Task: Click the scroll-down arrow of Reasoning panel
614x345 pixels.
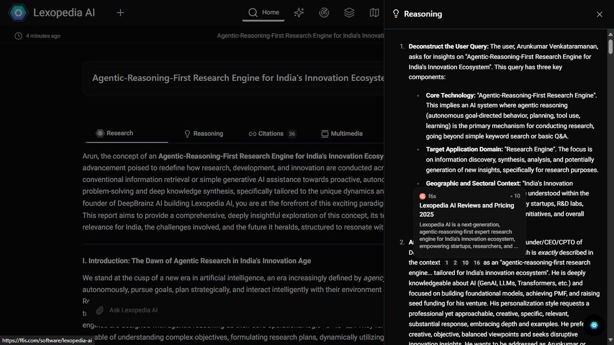Action: [610, 341]
